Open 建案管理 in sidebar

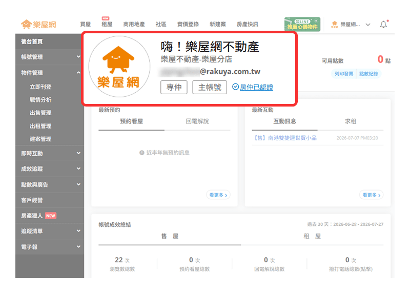point(40,139)
